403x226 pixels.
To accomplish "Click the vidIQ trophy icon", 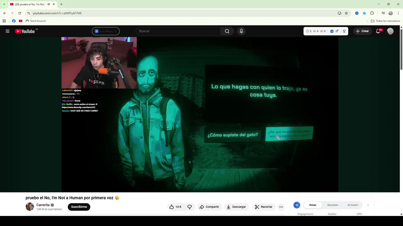I will point(344,31).
